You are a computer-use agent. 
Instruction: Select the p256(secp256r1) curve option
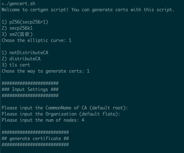(x=25, y=22)
